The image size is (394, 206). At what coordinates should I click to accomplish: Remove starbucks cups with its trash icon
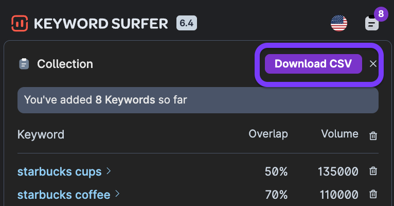tap(373, 171)
